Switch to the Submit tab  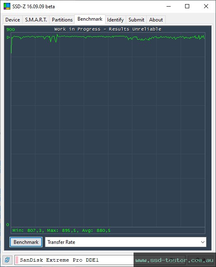[136, 20]
